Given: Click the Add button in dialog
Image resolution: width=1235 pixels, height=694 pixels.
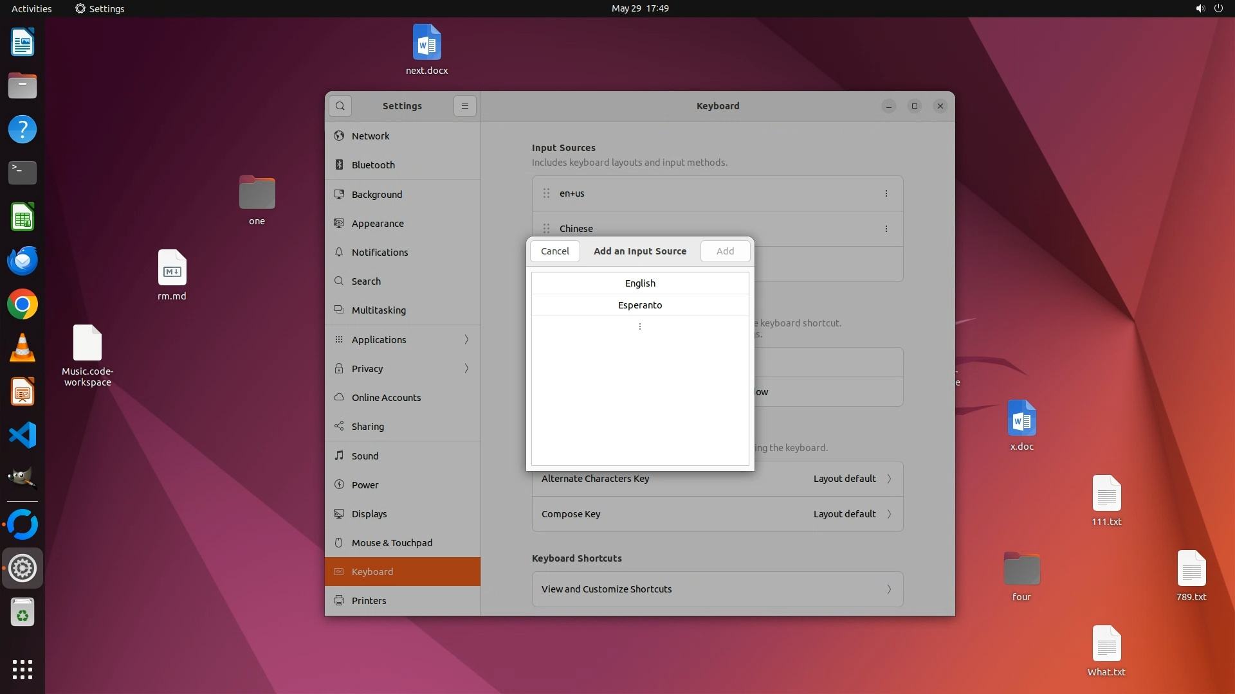Looking at the screenshot, I should [725, 251].
